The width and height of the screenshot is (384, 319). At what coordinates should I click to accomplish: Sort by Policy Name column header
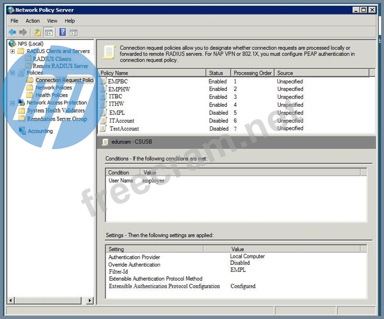(x=153, y=73)
